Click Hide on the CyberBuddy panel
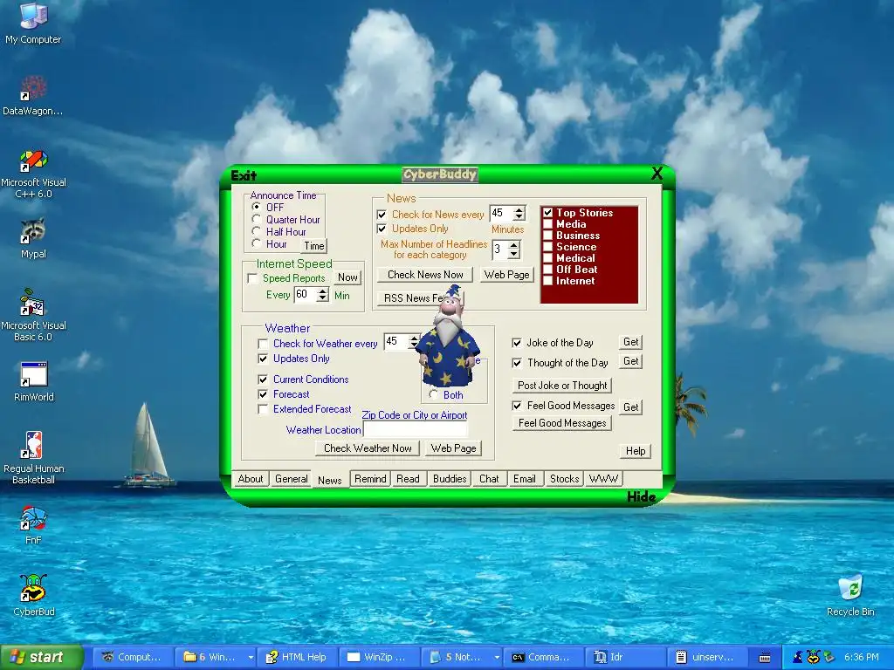Screen dimensions: 894x670 (x=642, y=496)
